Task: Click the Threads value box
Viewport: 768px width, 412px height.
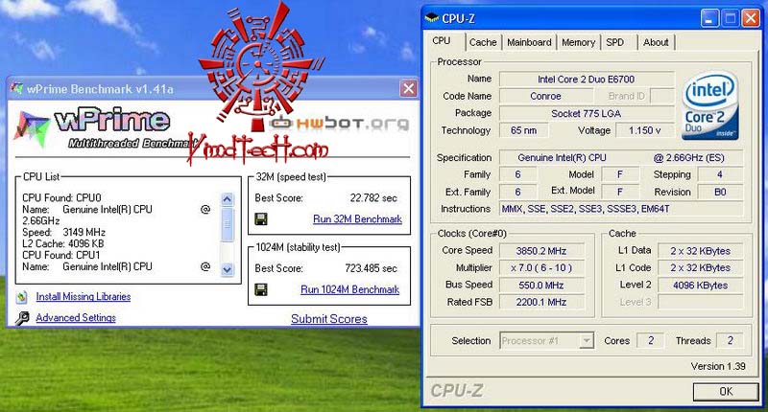Action: point(730,341)
